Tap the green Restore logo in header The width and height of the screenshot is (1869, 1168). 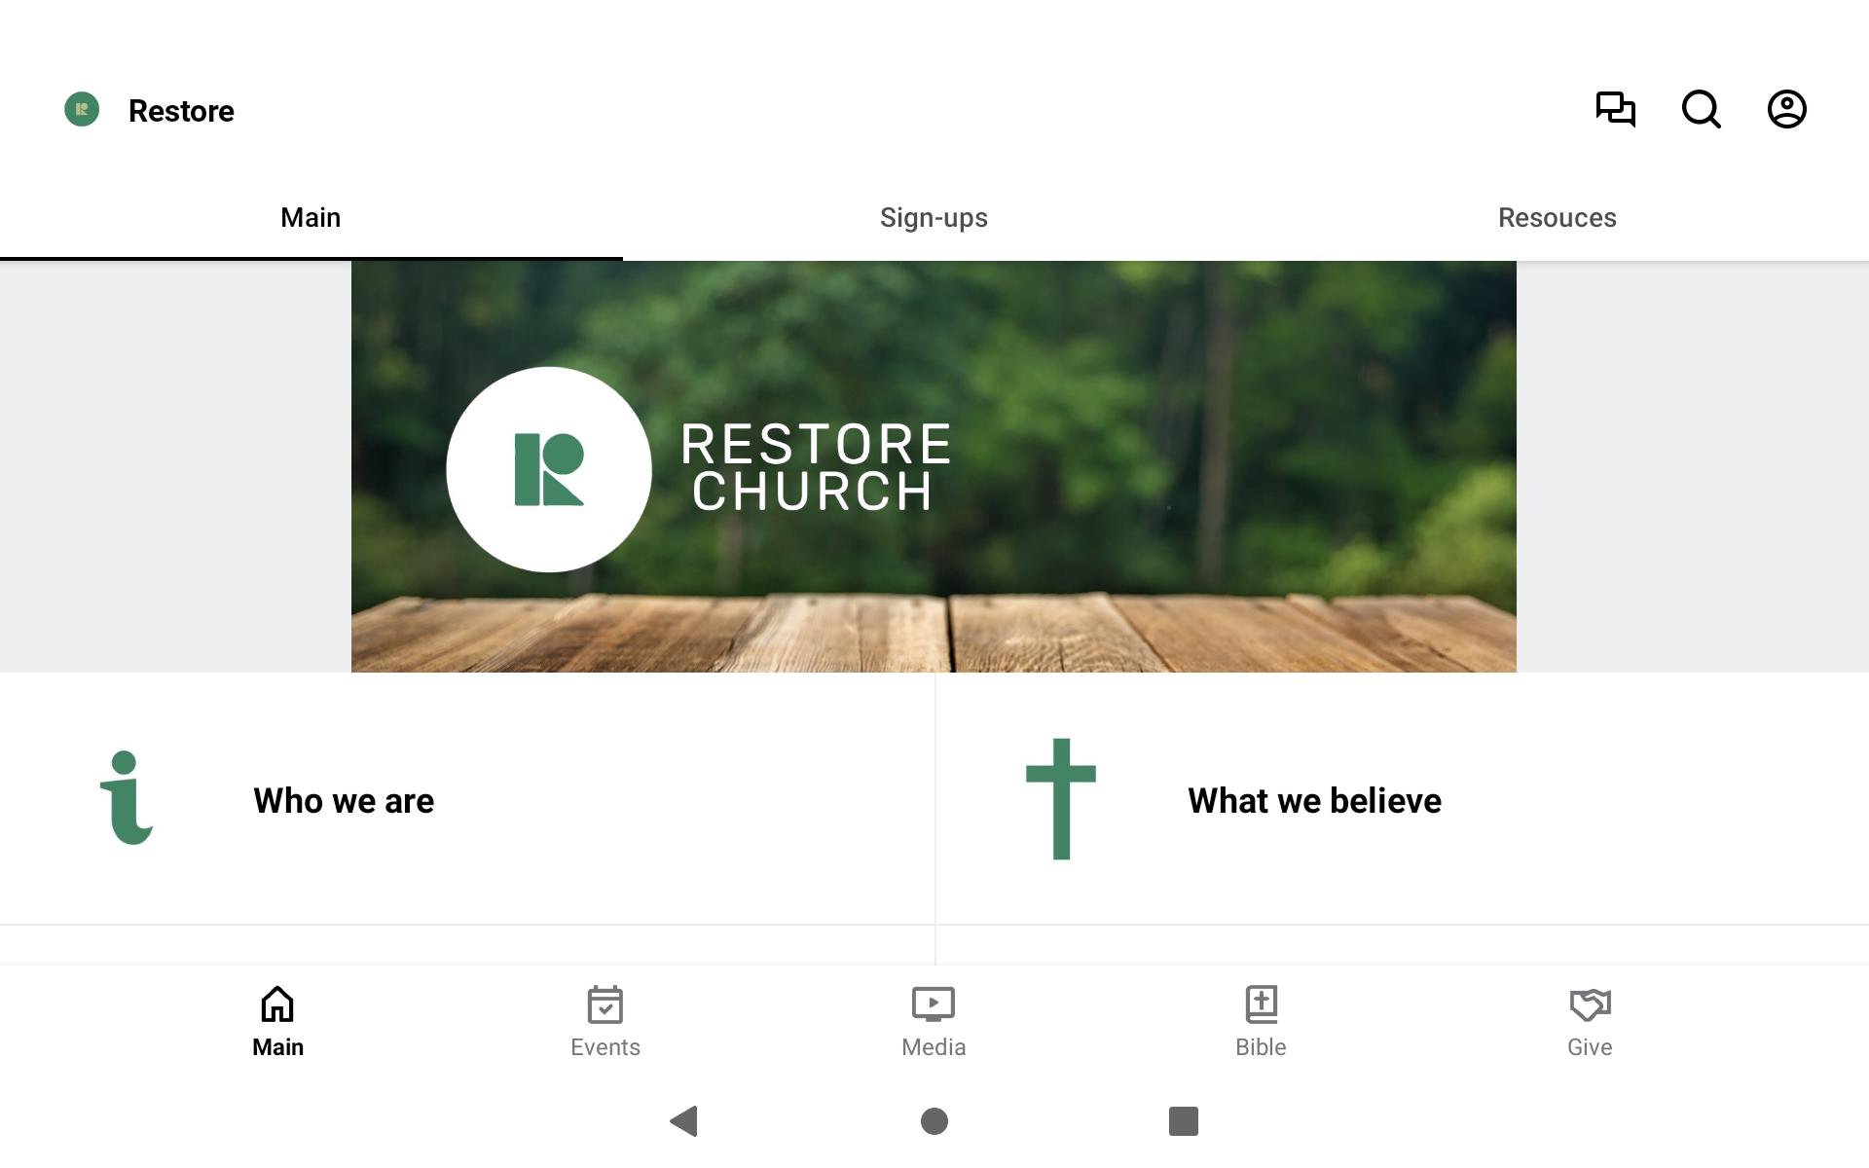(x=82, y=109)
